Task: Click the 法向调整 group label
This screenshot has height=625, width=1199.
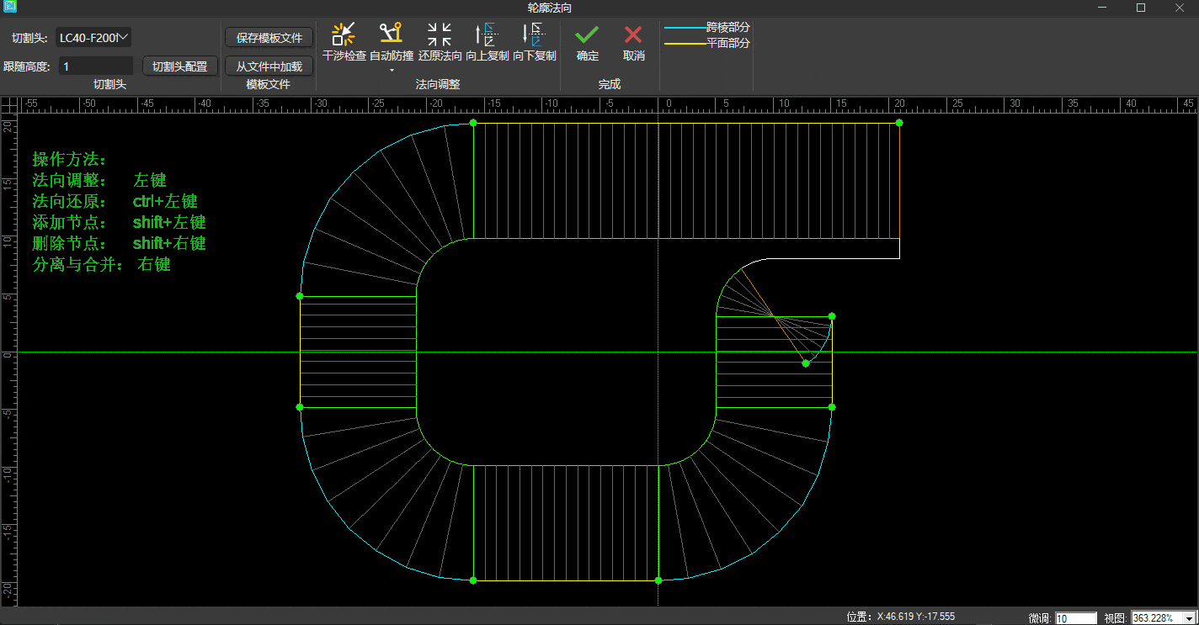Action: click(x=438, y=84)
